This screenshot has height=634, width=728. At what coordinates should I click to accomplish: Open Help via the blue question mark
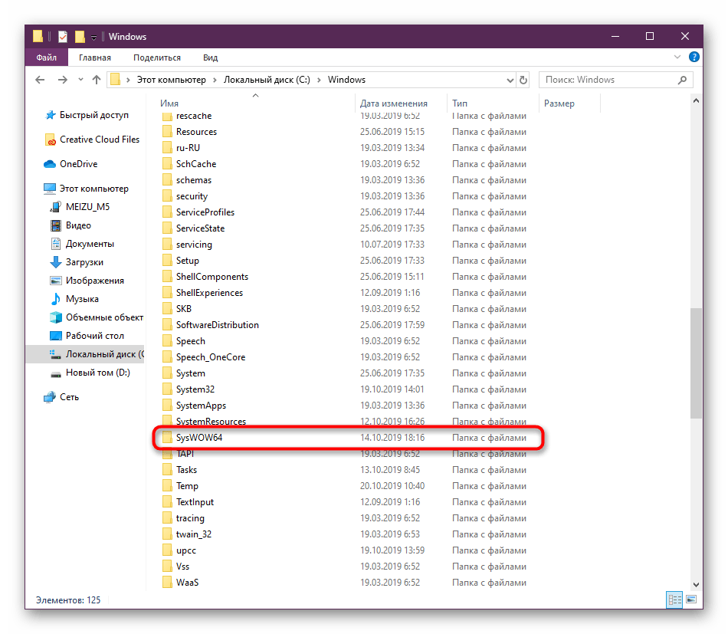(x=694, y=57)
